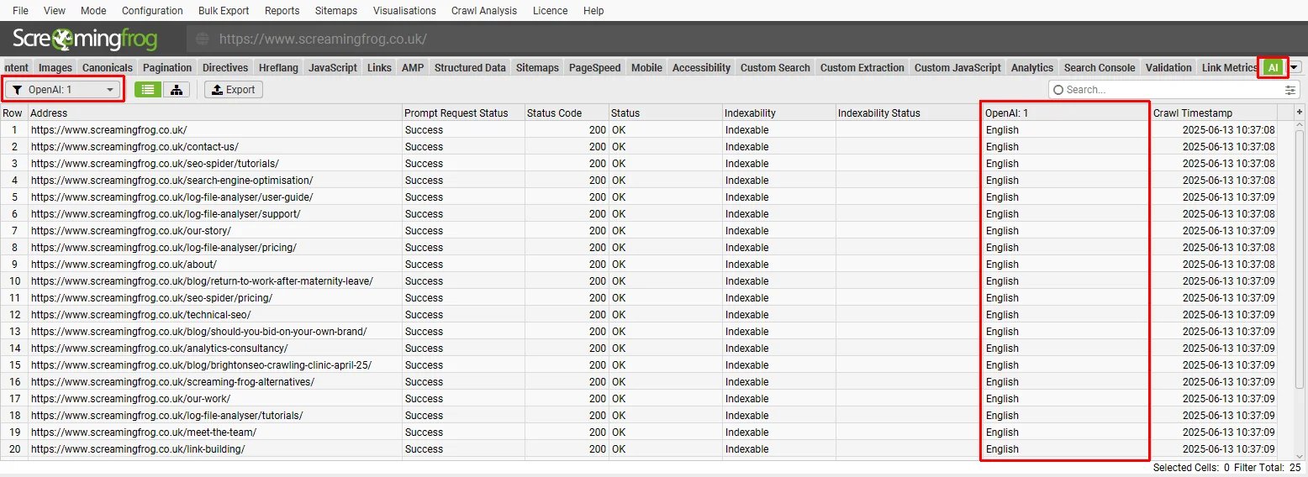Switch to the Images tab
This screenshot has height=477, width=1308.
55,68
